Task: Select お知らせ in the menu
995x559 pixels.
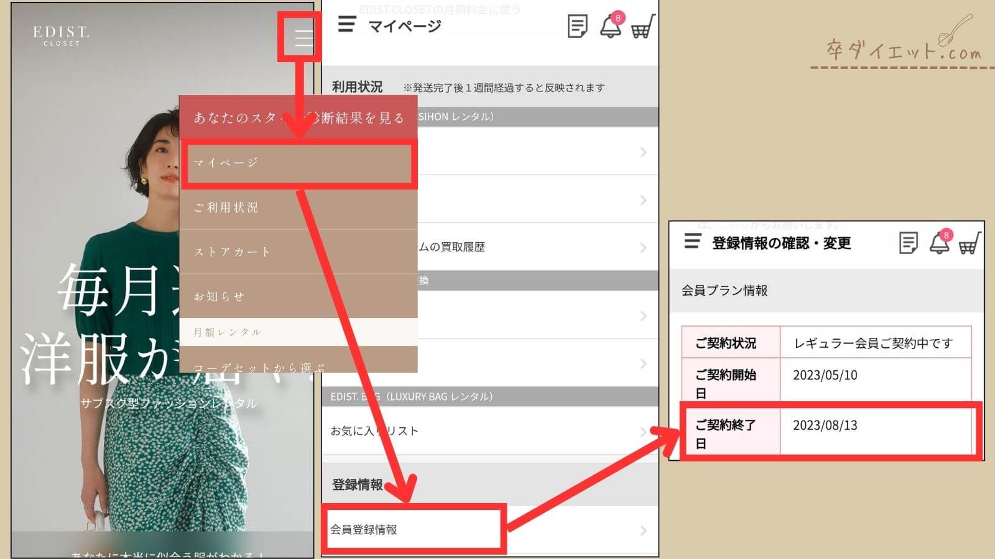Action: 298,296
